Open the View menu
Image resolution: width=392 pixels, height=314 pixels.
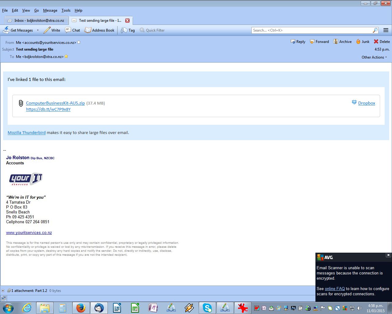26,10
